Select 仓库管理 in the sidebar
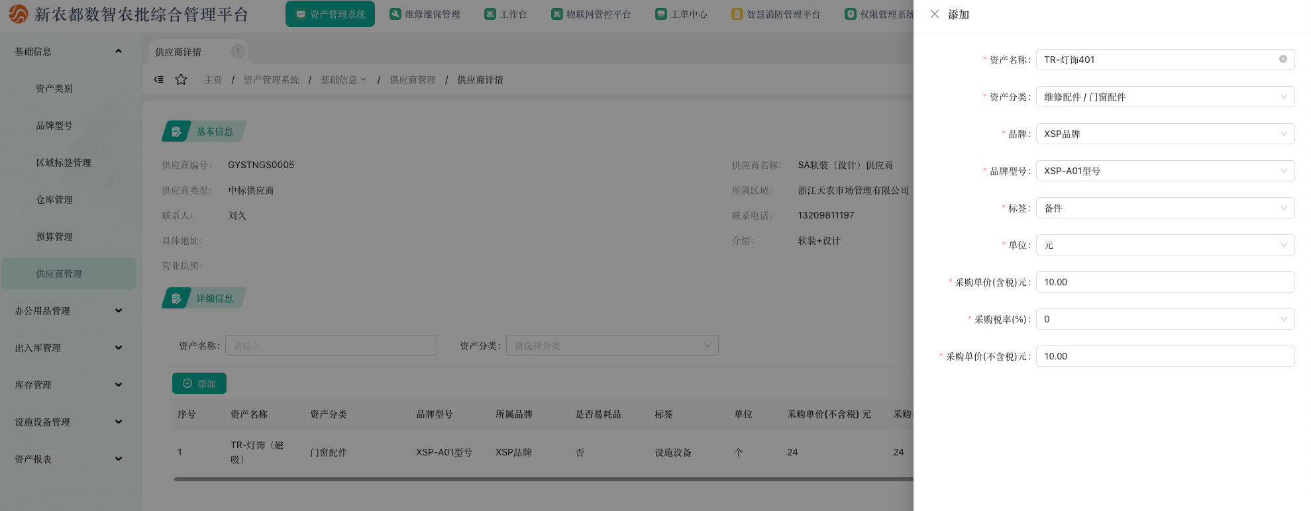 [x=54, y=199]
